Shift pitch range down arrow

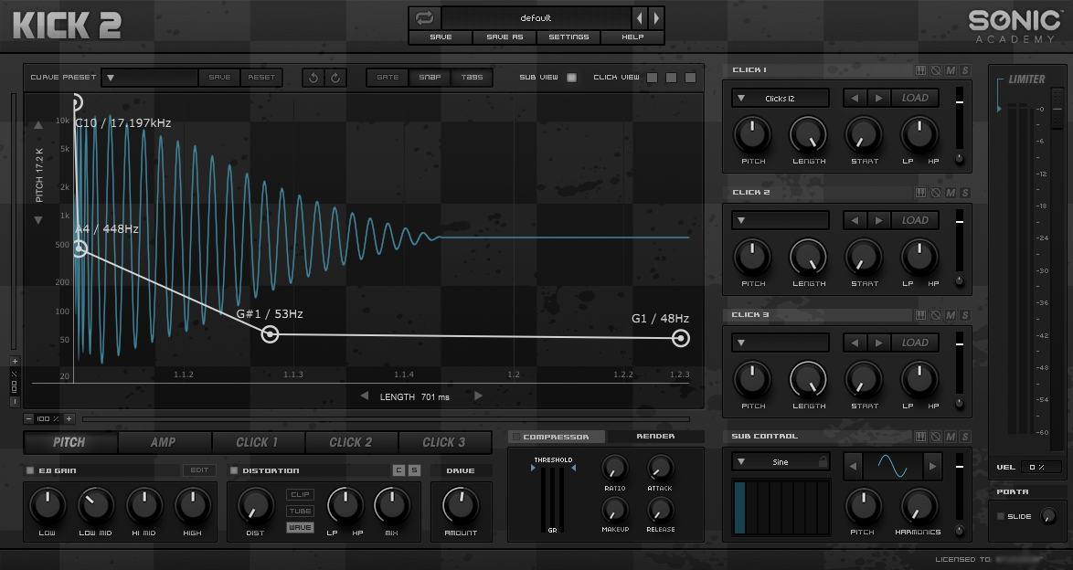click(38, 220)
